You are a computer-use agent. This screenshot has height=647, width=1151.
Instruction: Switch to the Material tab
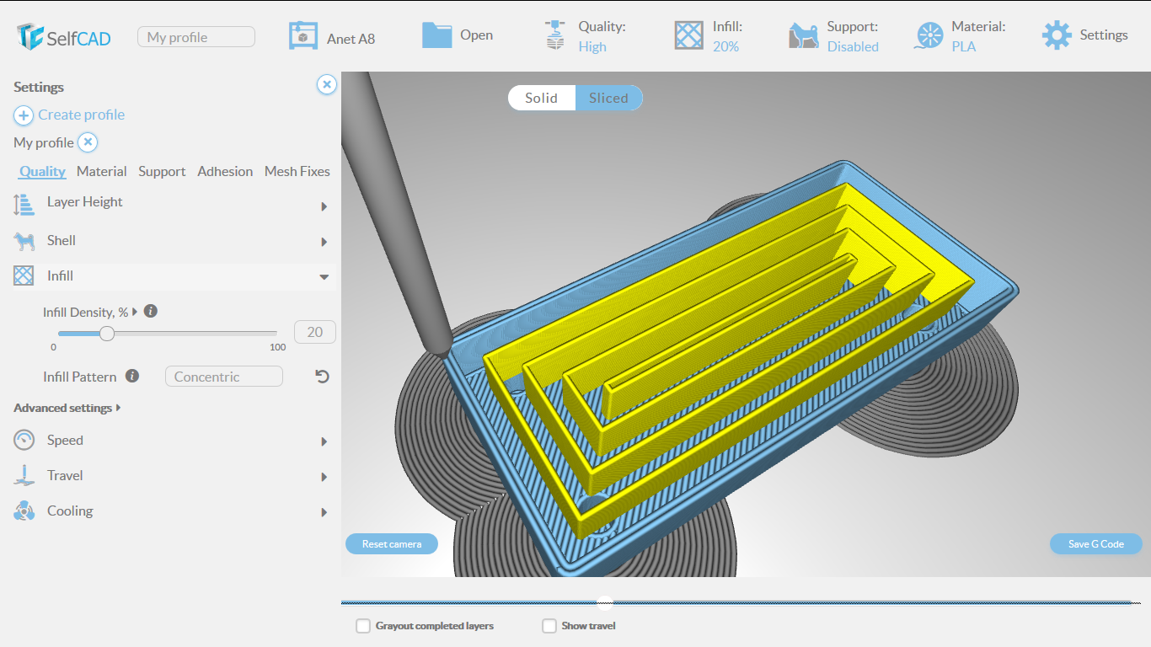tap(101, 171)
